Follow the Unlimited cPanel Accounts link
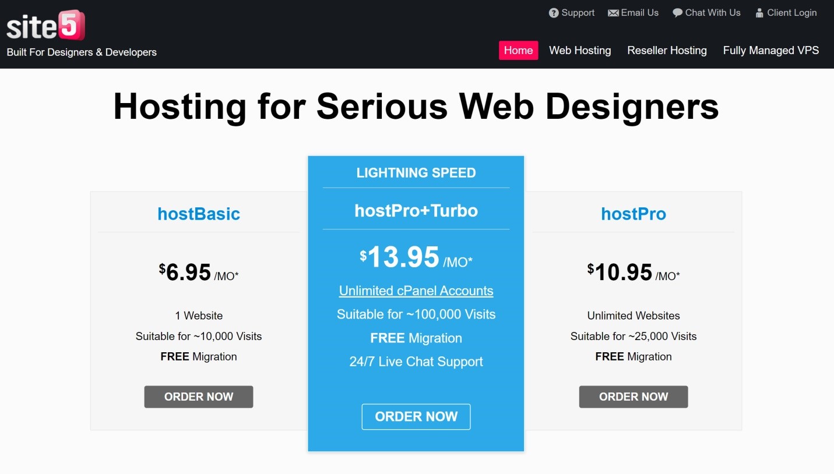Screen dimensions: 834x474 pyautogui.click(x=416, y=291)
